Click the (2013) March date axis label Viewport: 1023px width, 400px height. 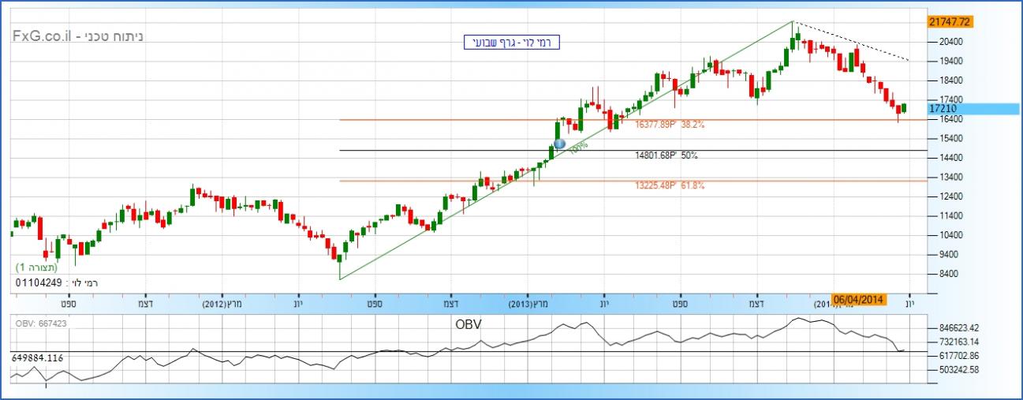[528, 303]
